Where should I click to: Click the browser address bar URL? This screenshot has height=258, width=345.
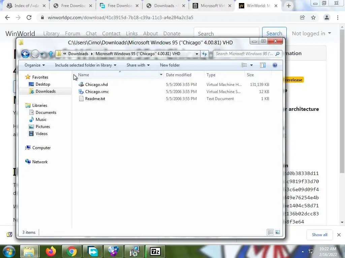(120, 17)
